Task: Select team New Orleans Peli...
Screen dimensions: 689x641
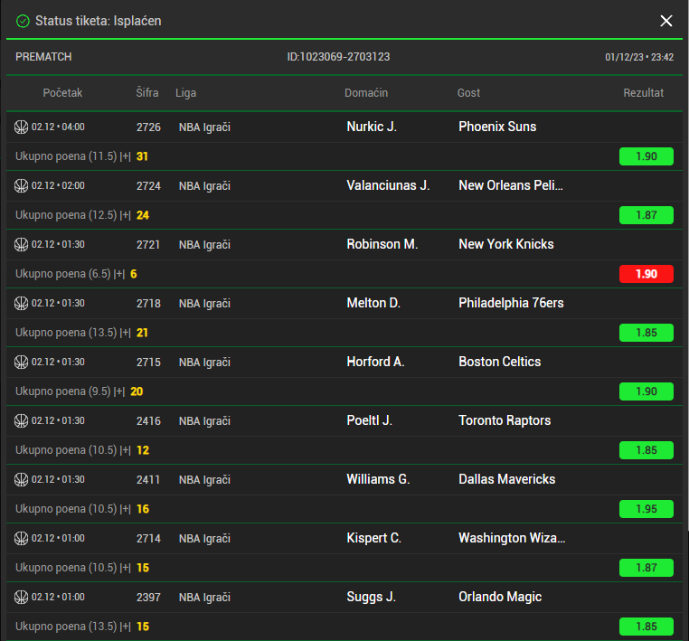Action: tap(511, 185)
